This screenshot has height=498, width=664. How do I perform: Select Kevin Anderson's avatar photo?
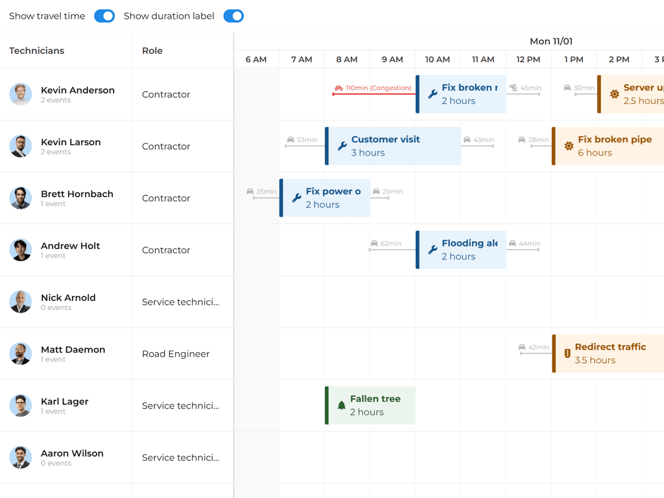point(21,94)
